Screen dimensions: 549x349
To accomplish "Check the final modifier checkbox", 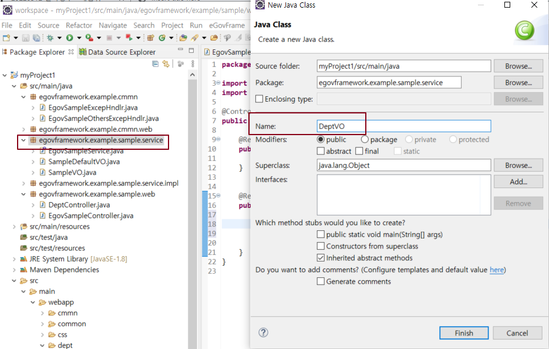I will pyautogui.click(x=359, y=151).
